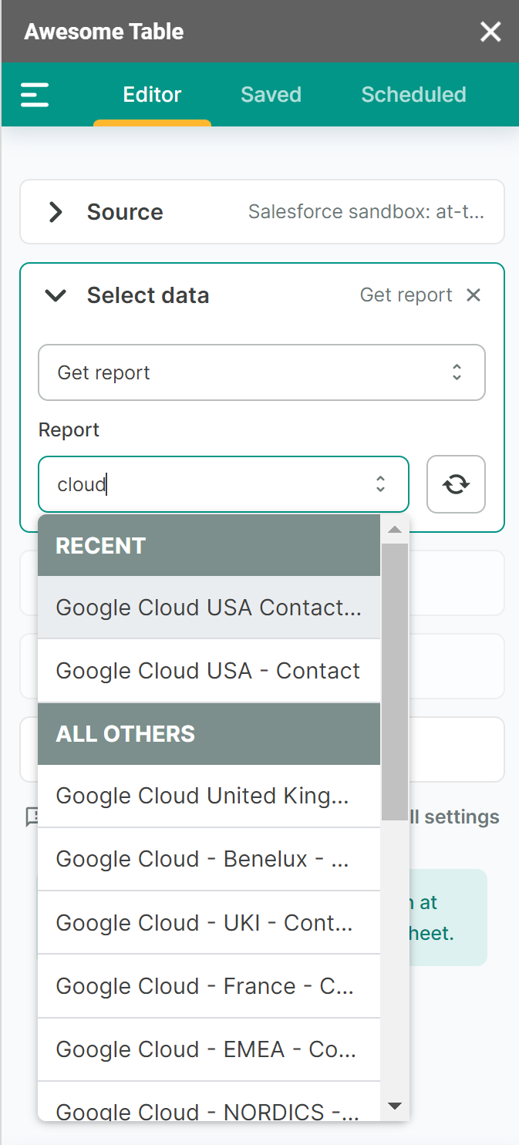This screenshot has height=1145, width=519.
Task: Switch to the Saved tab
Action: pyautogui.click(x=271, y=95)
